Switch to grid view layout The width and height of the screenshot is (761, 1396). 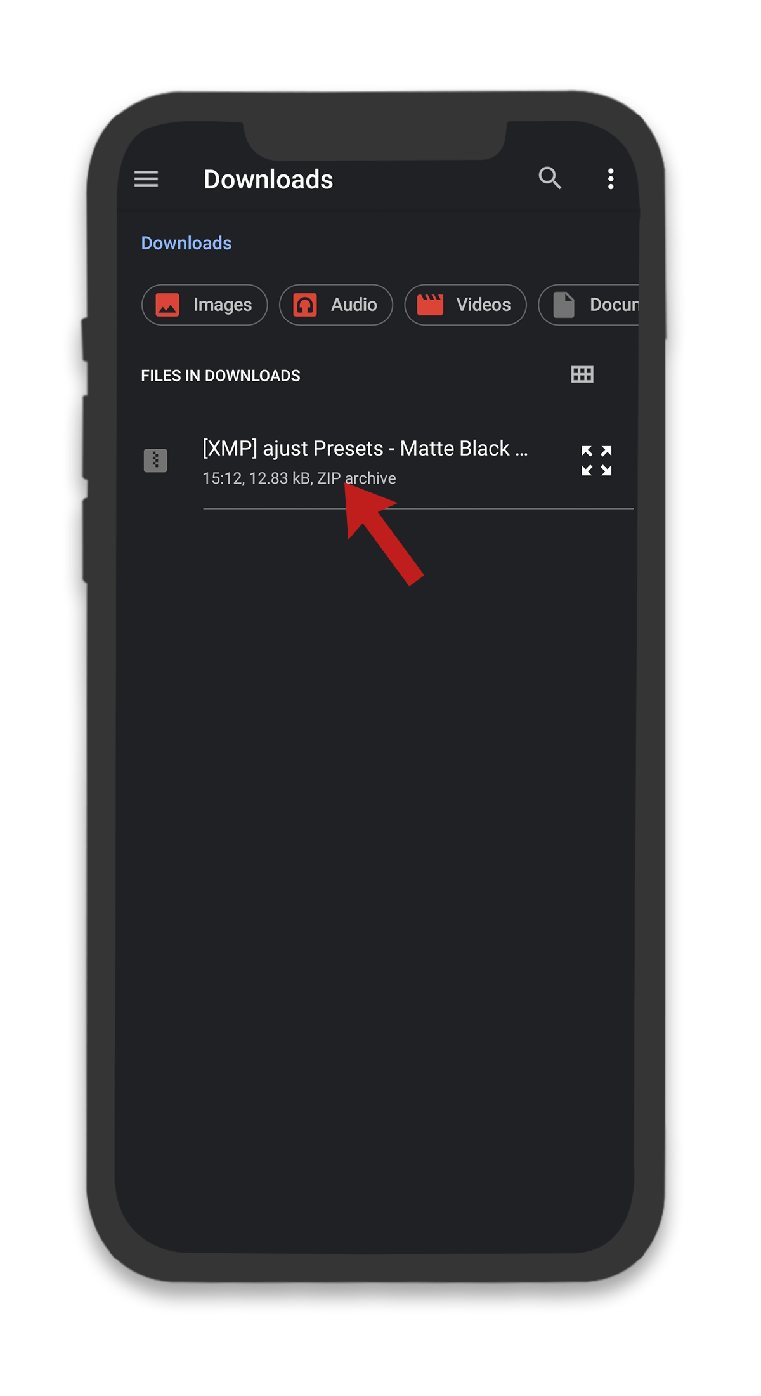[x=582, y=374]
